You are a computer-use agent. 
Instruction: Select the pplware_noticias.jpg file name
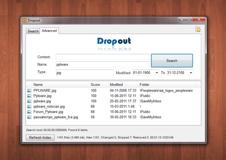pos(49,107)
